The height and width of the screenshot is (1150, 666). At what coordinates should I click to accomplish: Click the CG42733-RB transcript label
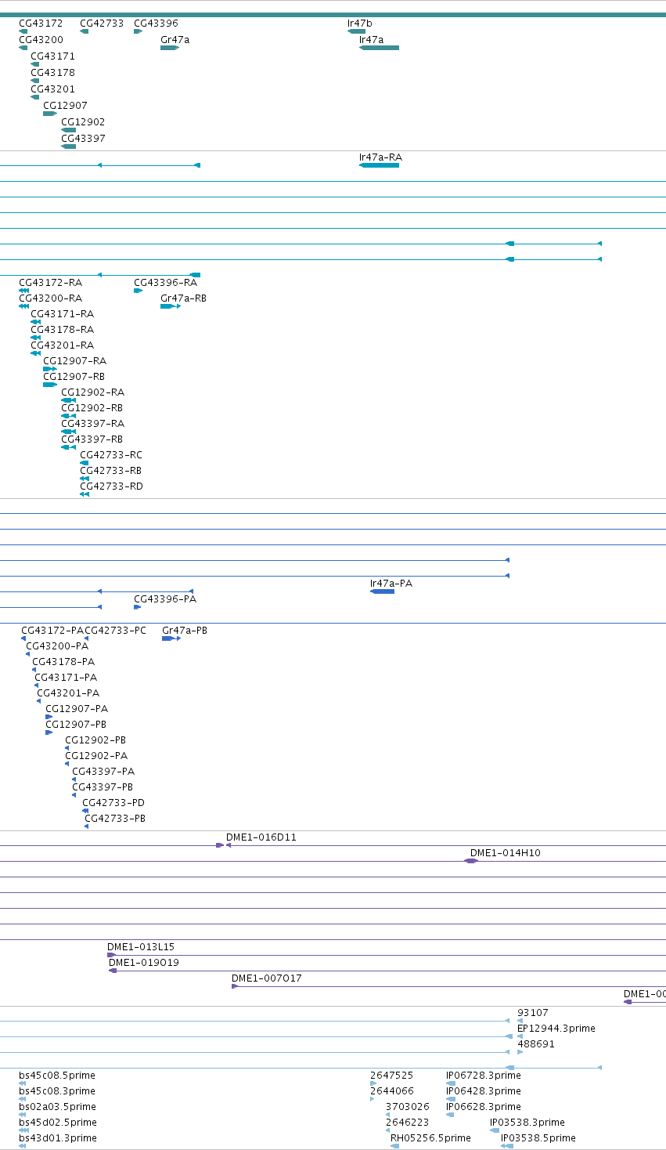110,471
